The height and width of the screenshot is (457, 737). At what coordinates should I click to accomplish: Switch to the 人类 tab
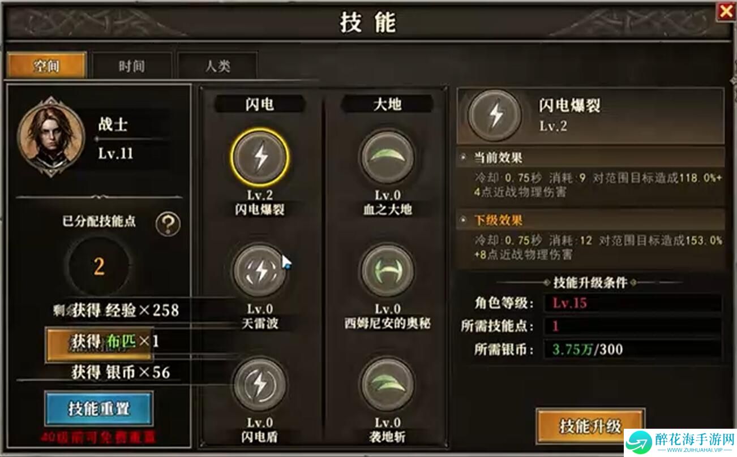point(217,66)
